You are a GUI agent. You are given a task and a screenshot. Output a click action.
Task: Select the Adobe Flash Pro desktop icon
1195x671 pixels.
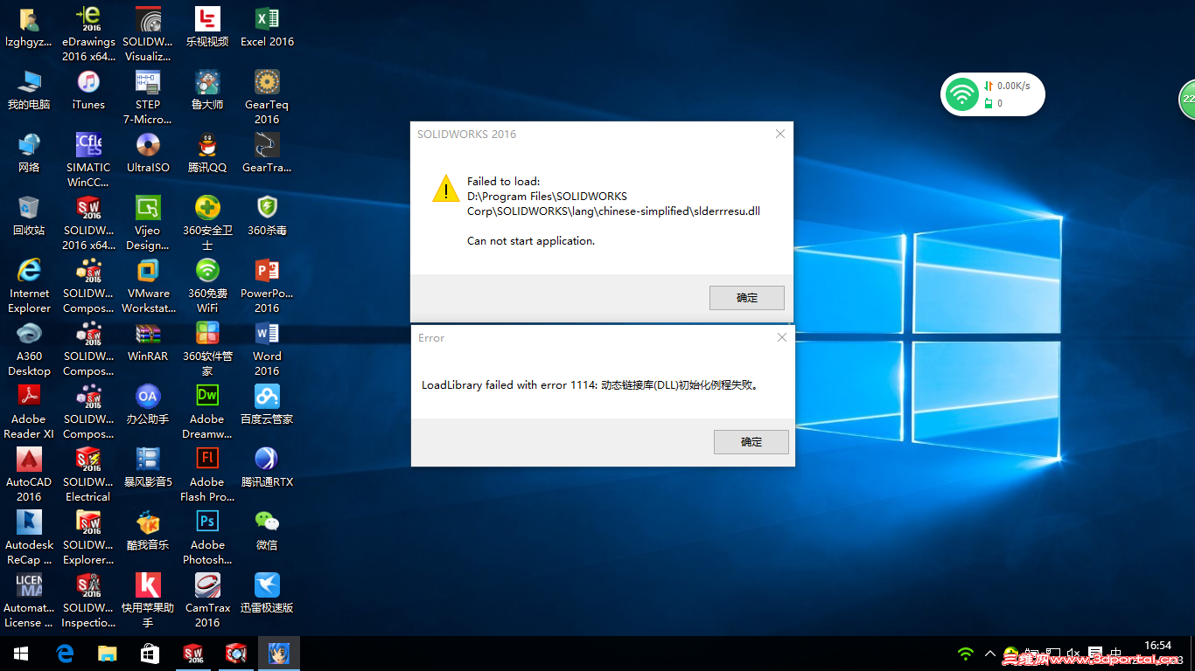(207, 474)
